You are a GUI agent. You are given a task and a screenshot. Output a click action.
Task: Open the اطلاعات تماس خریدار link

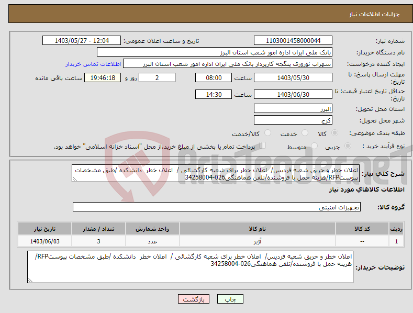point(93,64)
